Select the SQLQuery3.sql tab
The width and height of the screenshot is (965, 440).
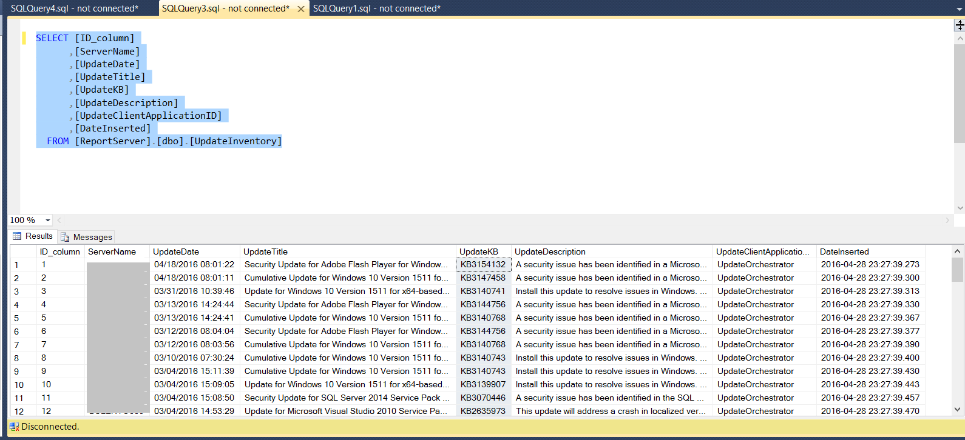226,8
